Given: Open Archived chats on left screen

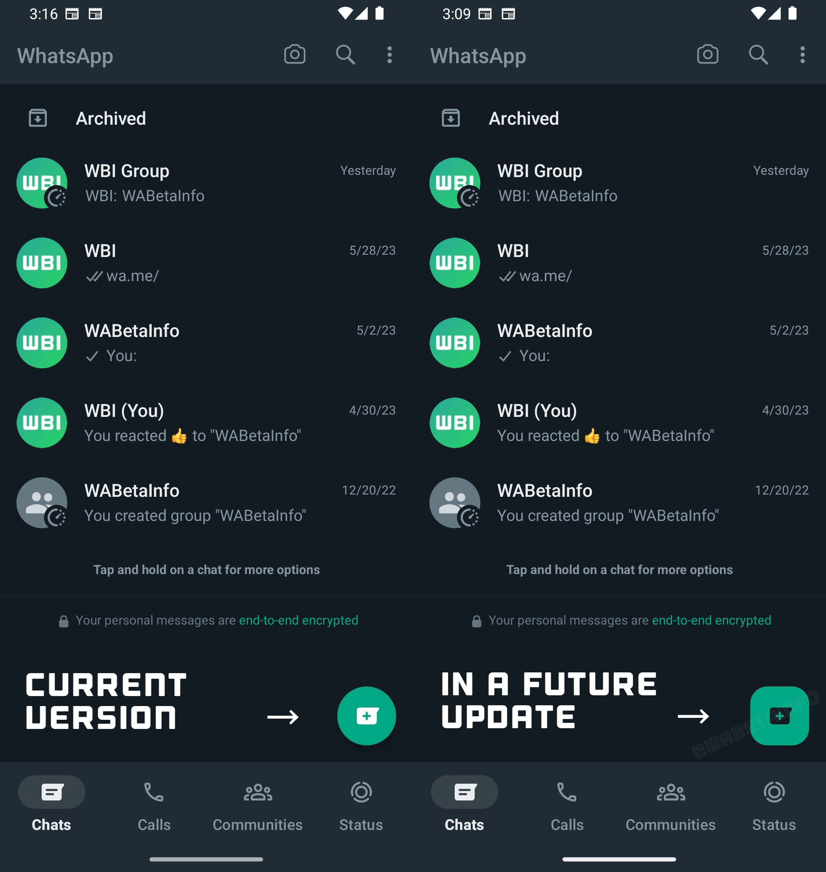Looking at the screenshot, I should 206,118.
